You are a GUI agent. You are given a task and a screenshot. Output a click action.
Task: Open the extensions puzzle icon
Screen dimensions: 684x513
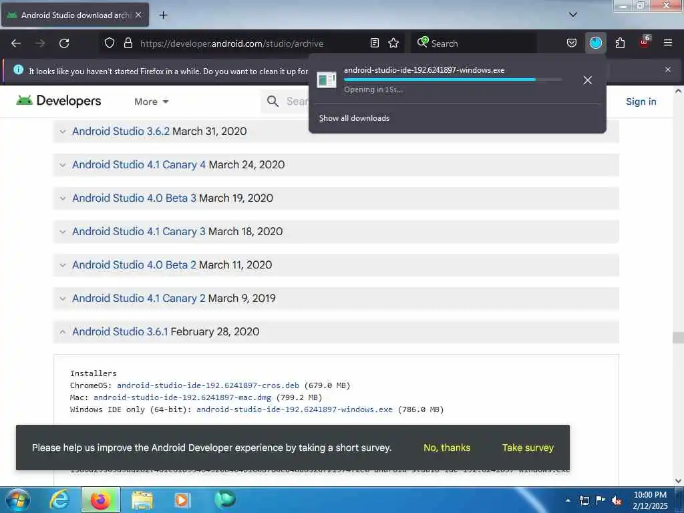(x=620, y=43)
